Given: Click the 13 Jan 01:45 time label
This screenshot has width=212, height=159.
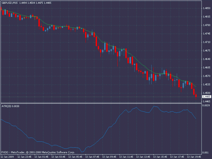Looking at the screenshot, I should (x=41, y=157).
